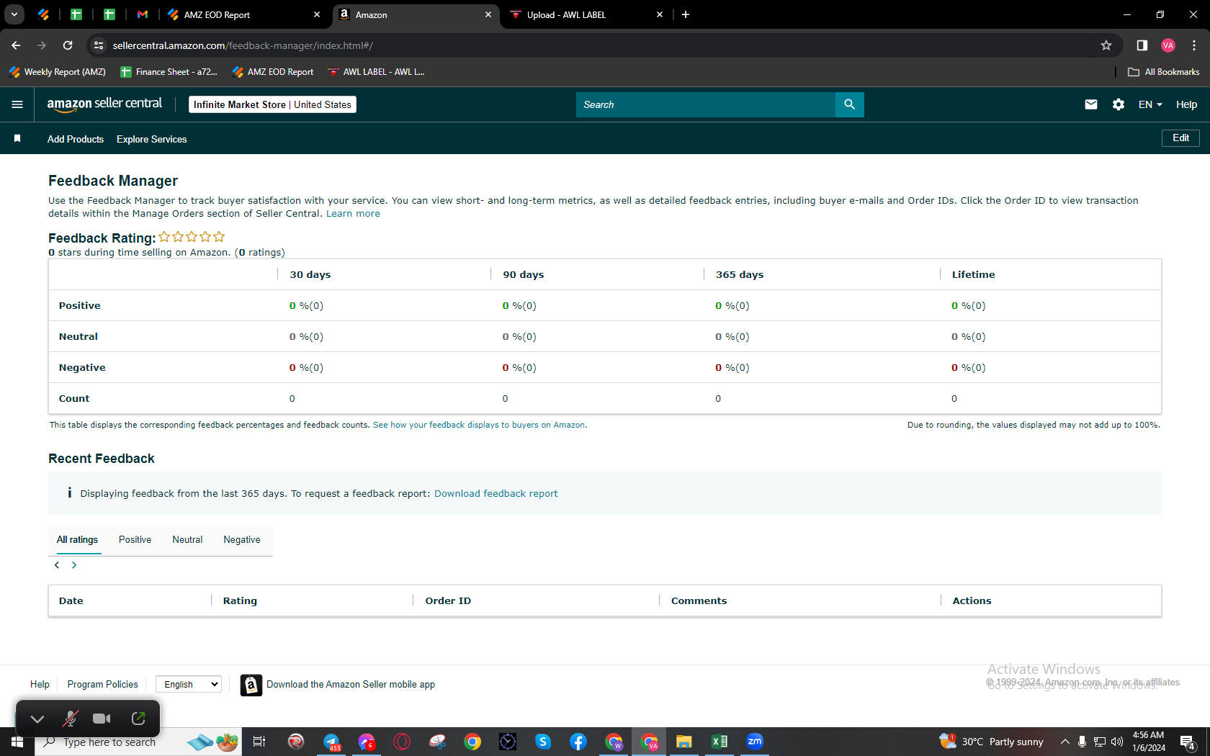Image resolution: width=1210 pixels, height=756 pixels.
Task: Click the Windows Start button
Action: coord(17,742)
